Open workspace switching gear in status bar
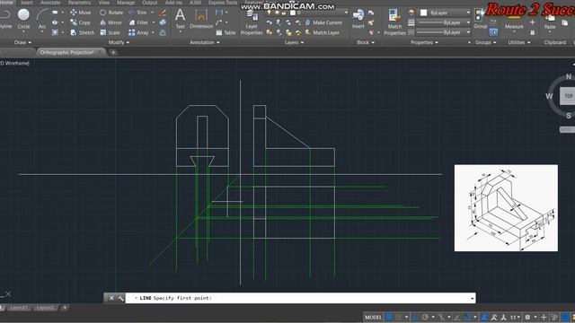The width and height of the screenshot is (575, 323). (x=527, y=317)
